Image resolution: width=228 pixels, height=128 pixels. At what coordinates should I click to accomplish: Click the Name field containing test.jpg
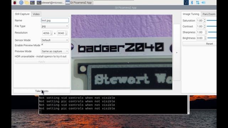click(55, 20)
